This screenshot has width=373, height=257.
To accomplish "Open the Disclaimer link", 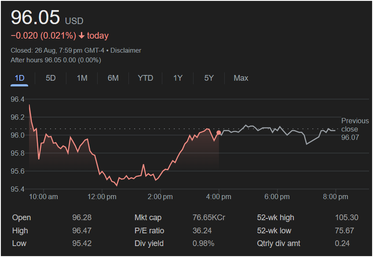I will tap(126, 50).
